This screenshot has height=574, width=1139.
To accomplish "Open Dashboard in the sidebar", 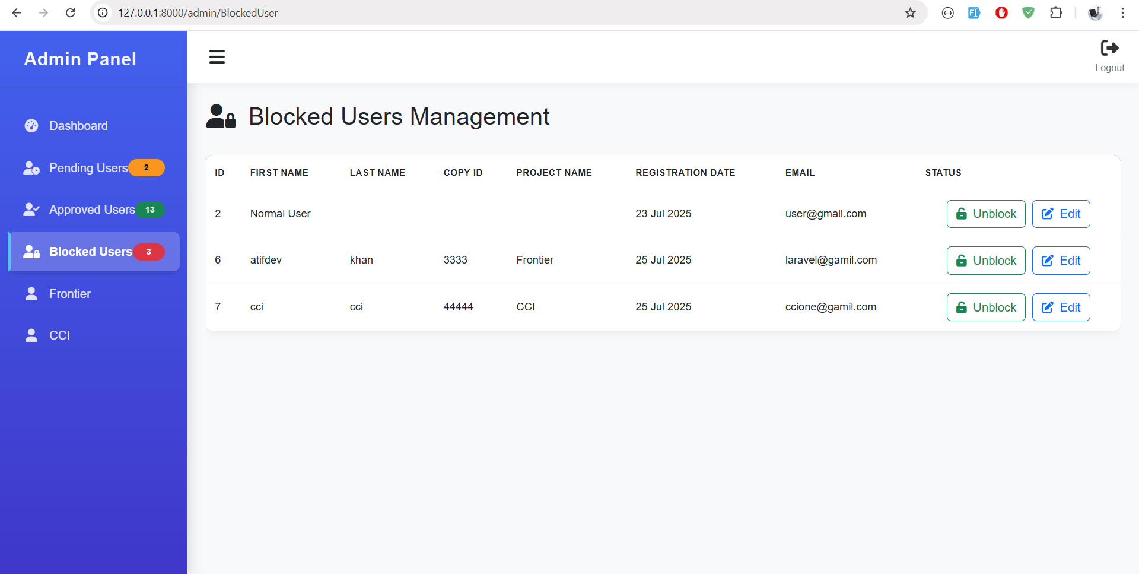I will [x=78, y=126].
